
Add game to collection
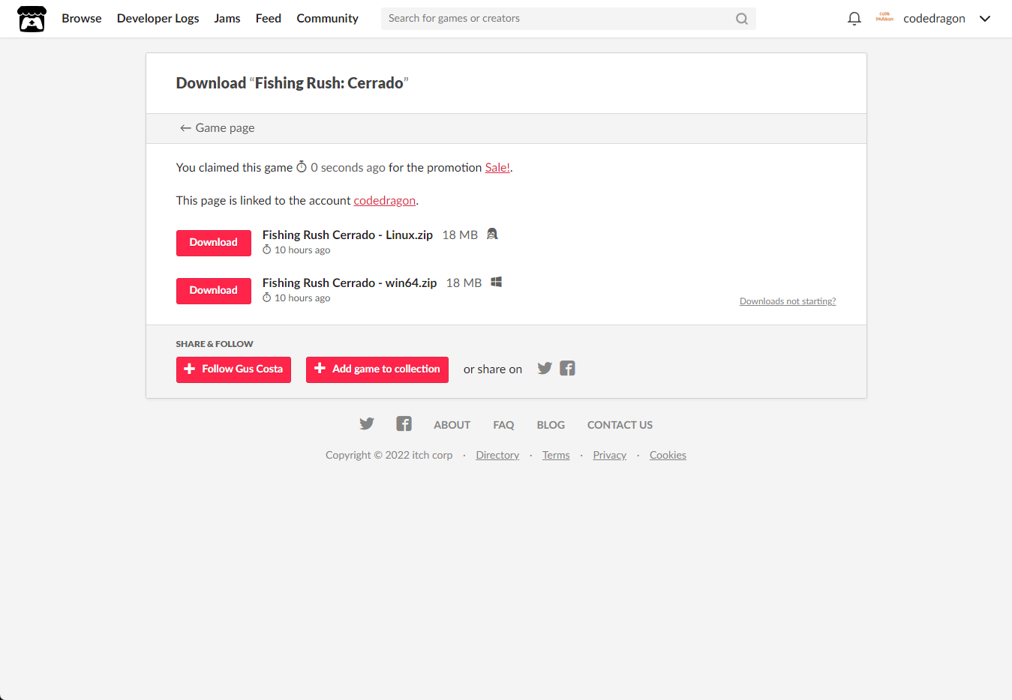click(377, 369)
